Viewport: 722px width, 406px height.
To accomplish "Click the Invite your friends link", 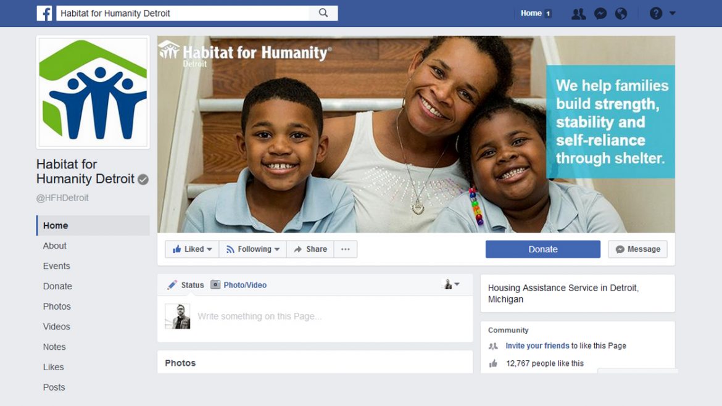I will click(537, 346).
